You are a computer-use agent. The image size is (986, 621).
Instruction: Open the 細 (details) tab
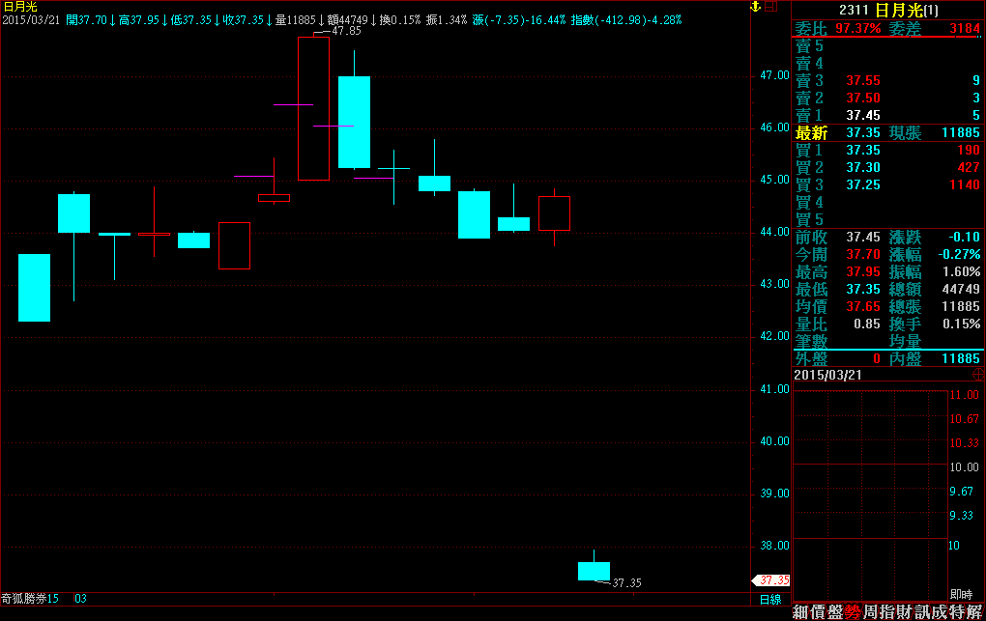coord(800,611)
